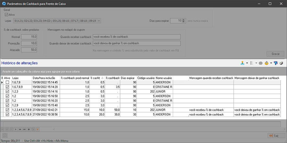This screenshot has height=143, width=287.
Task: Check Ativo for the 1,6,7,8 row
Action: 7,82
